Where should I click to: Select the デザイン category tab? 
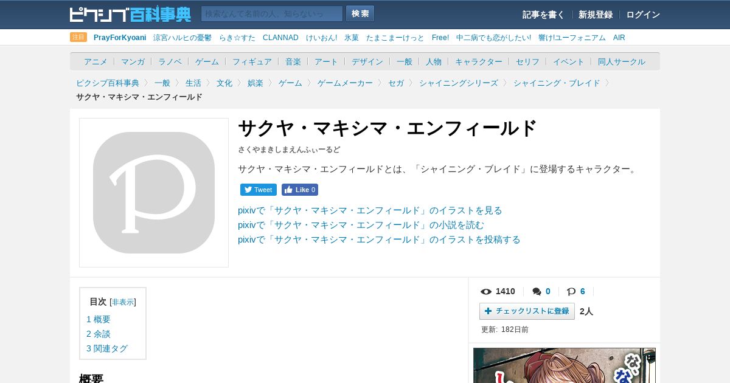[367, 61]
